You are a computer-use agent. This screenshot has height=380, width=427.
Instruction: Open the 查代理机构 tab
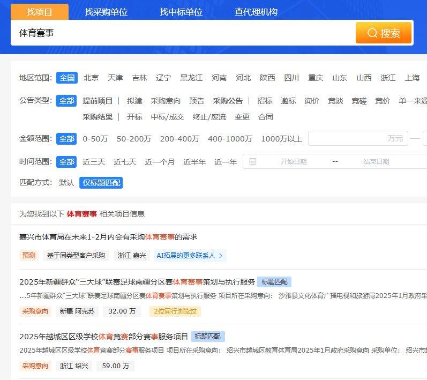(x=256, y=12)
